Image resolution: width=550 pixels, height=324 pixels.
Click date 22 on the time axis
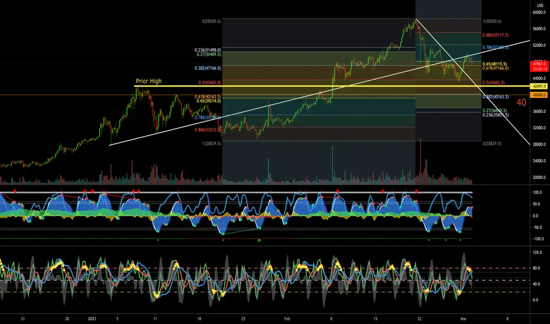coord(420,319)
